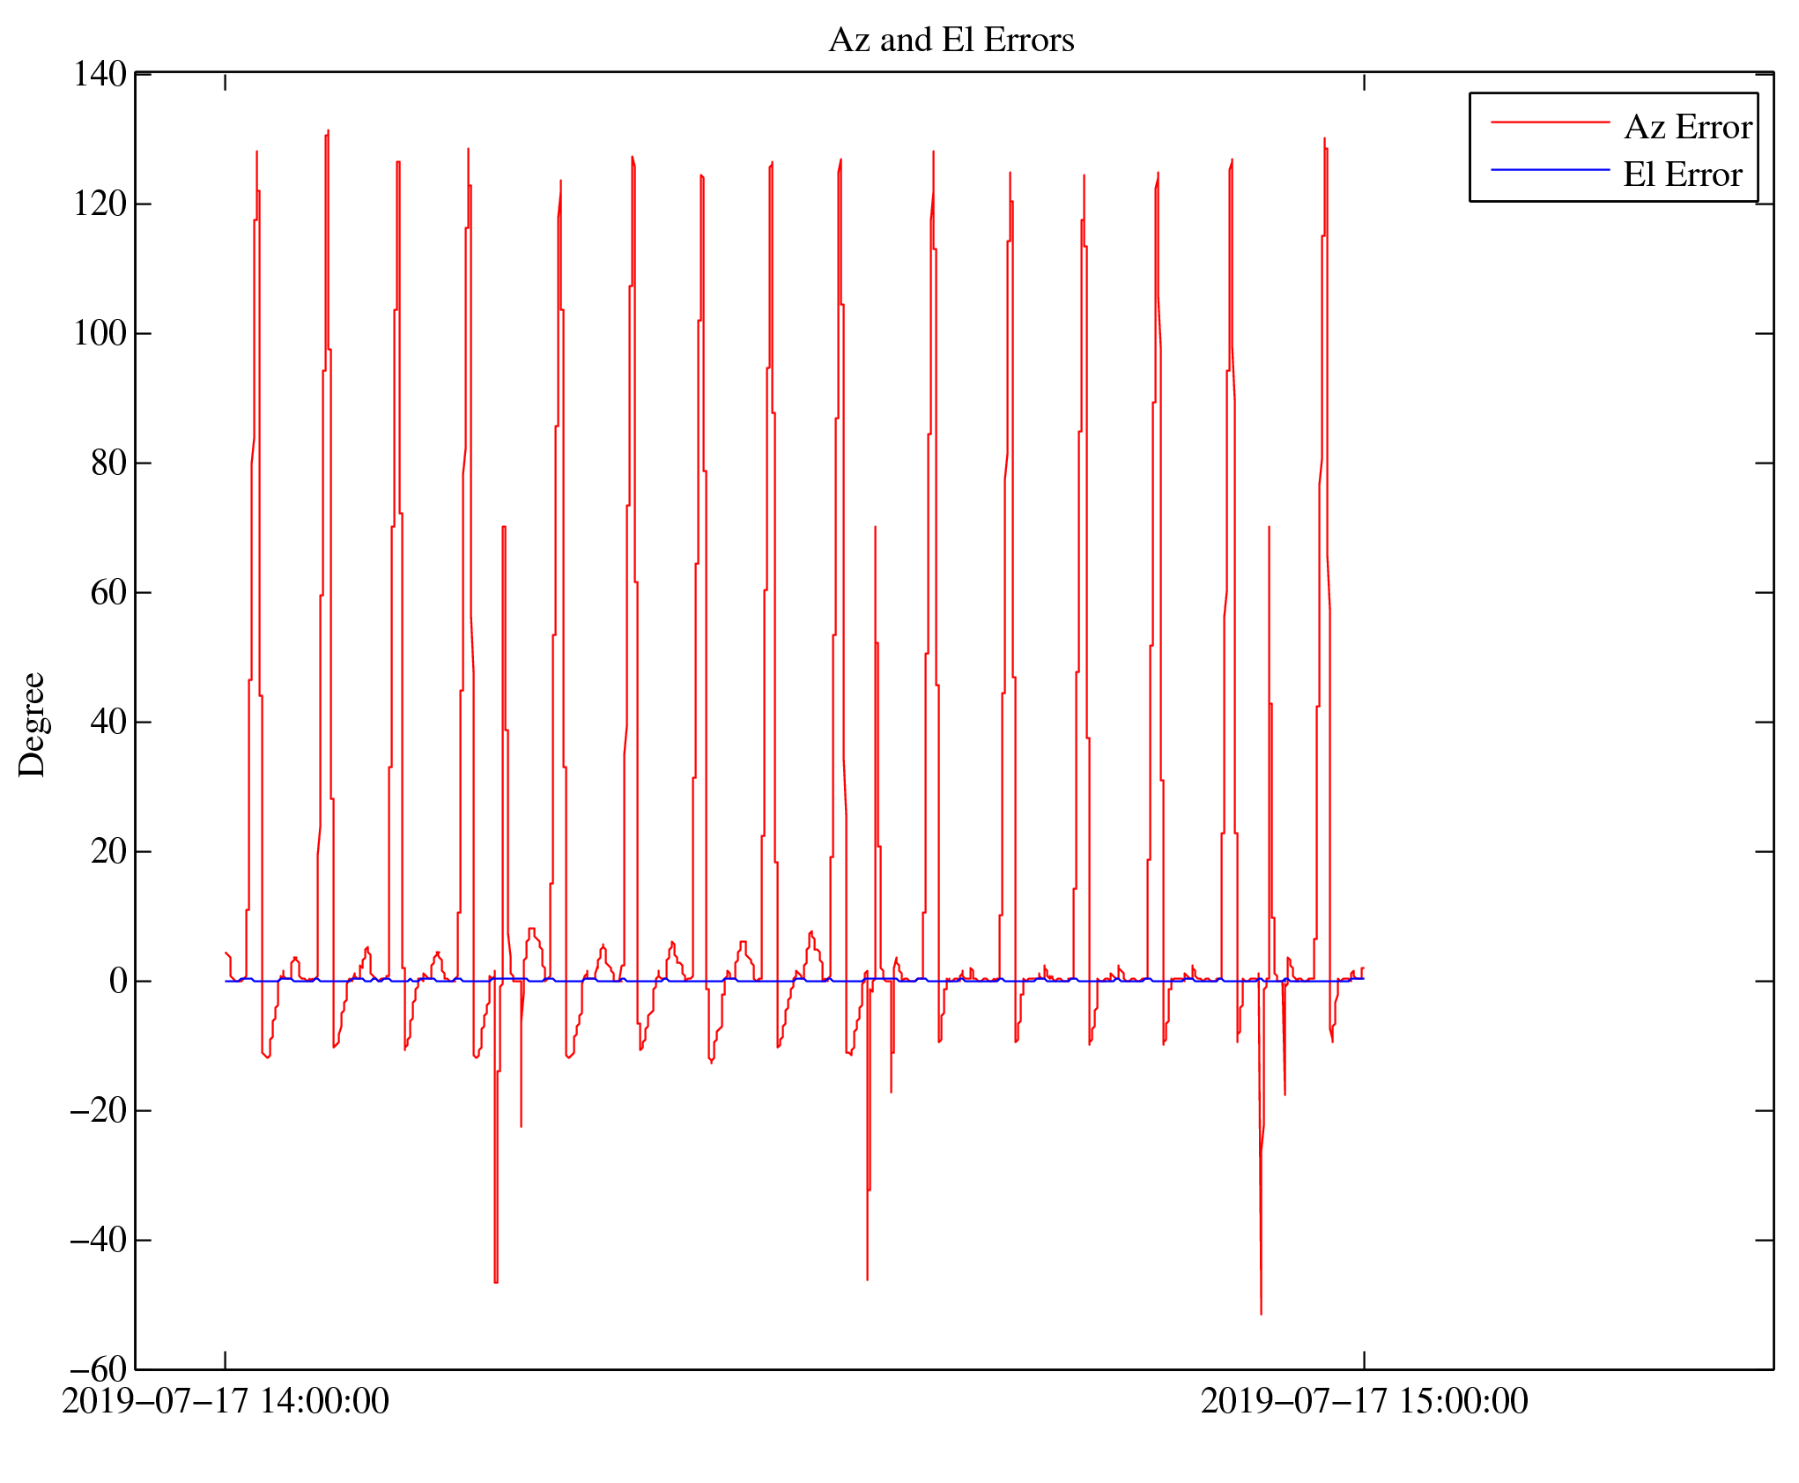Click the −20 y-axis tick label
The height and width of the screenshot is (1483, 1799).
point(98,1110)
